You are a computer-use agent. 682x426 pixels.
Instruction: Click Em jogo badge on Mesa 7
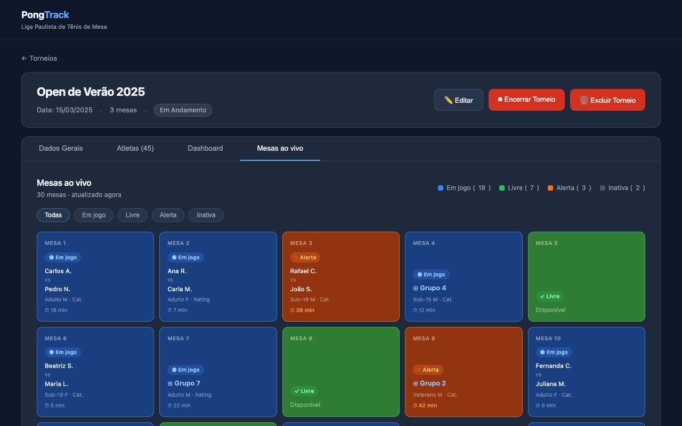tap(185, 370)
